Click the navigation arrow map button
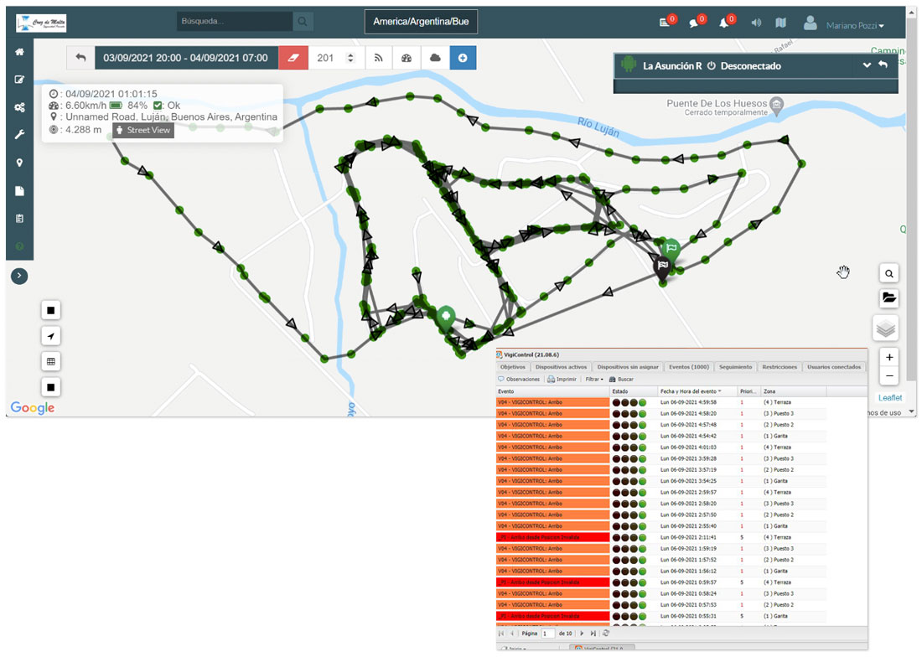922x662 pixels. 51,336
